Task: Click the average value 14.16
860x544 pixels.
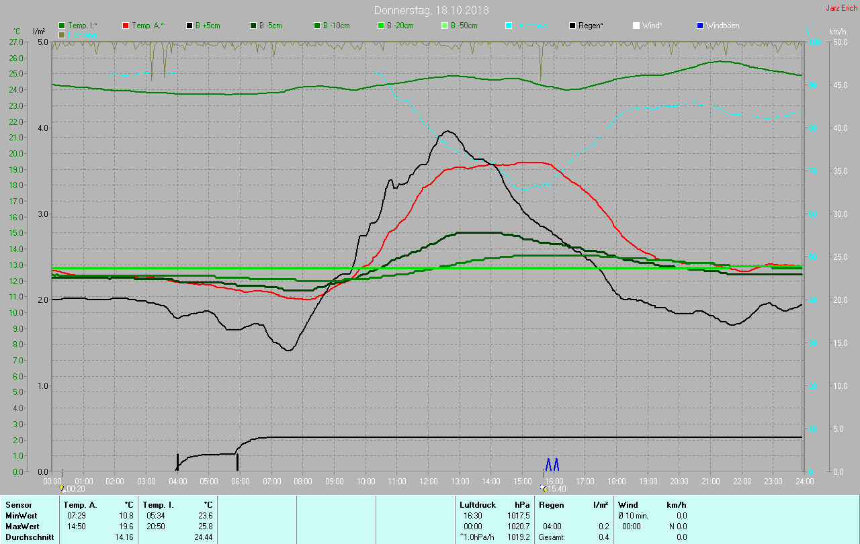Action: pyautogui.click(x=124, y=537)
